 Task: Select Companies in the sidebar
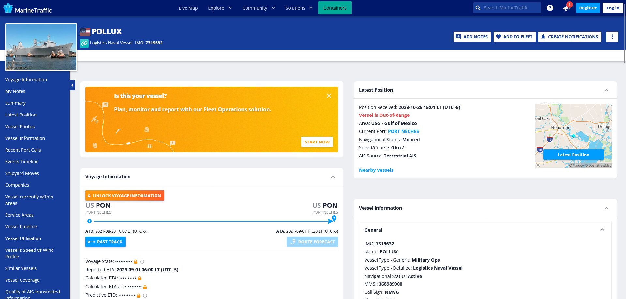[x=17, y=185]
